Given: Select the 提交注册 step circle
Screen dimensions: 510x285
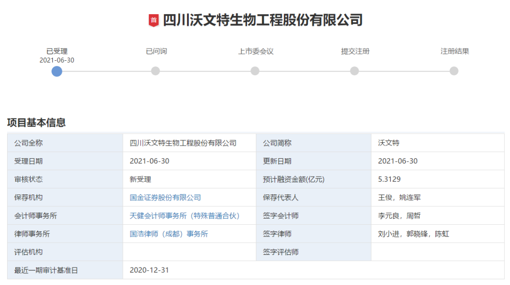Looking at the screenshot, I should (355, 71).
